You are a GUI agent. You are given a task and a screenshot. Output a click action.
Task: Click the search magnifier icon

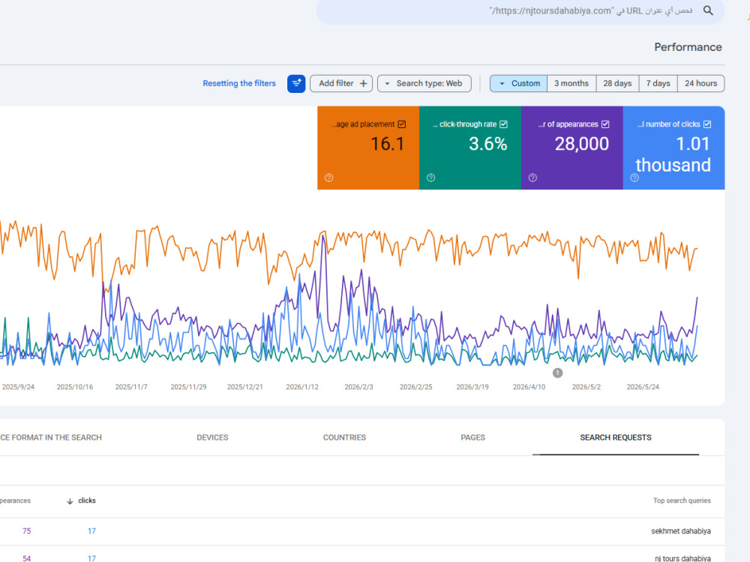point(708,10)
